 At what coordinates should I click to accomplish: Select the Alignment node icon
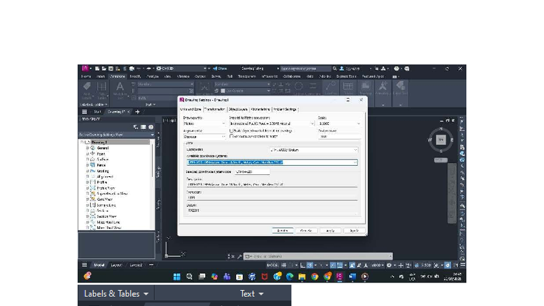point(92,176)
